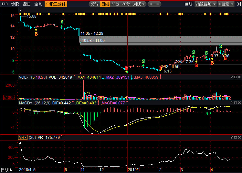Close the VOL volume panel
The image size is (242, 173).
(239, 77)
